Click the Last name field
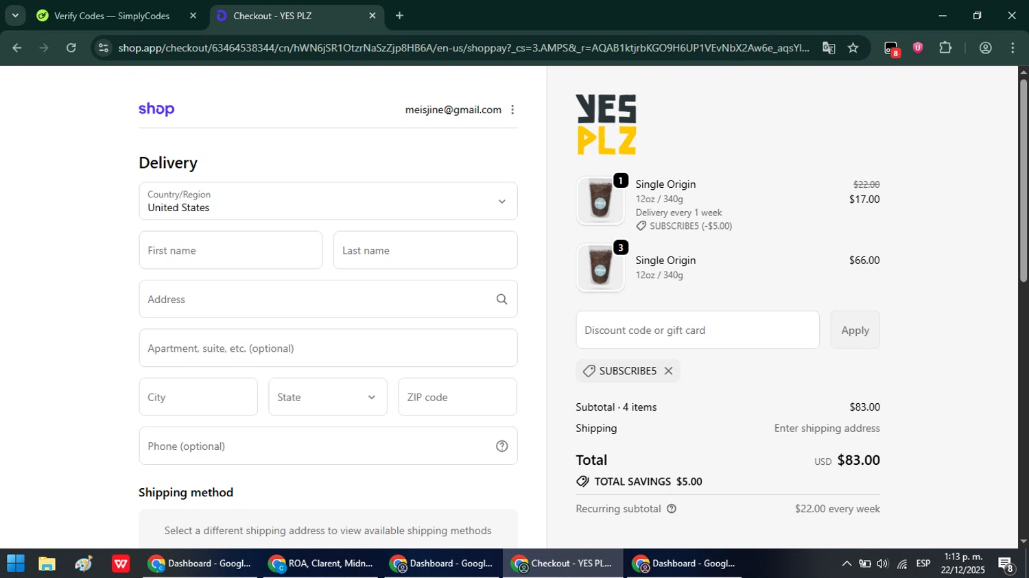The height and width of the screenshot is (578, 1029). coord(425,250)
